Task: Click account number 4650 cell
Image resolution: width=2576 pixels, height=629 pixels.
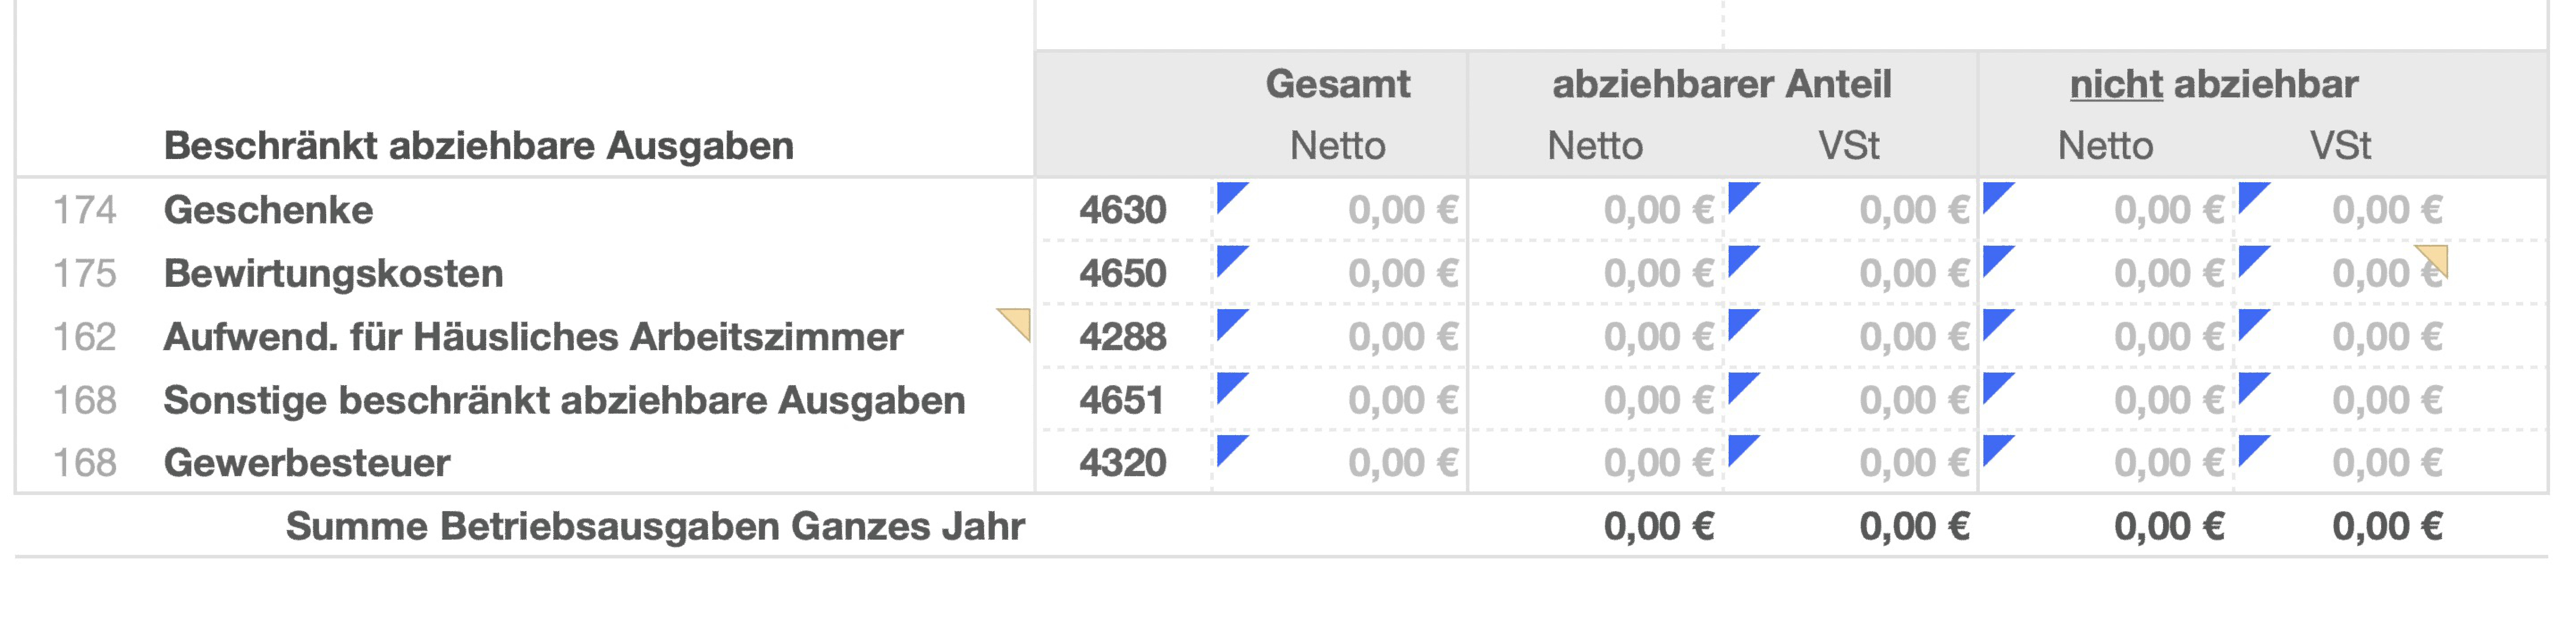Action: pos(1122,273)
